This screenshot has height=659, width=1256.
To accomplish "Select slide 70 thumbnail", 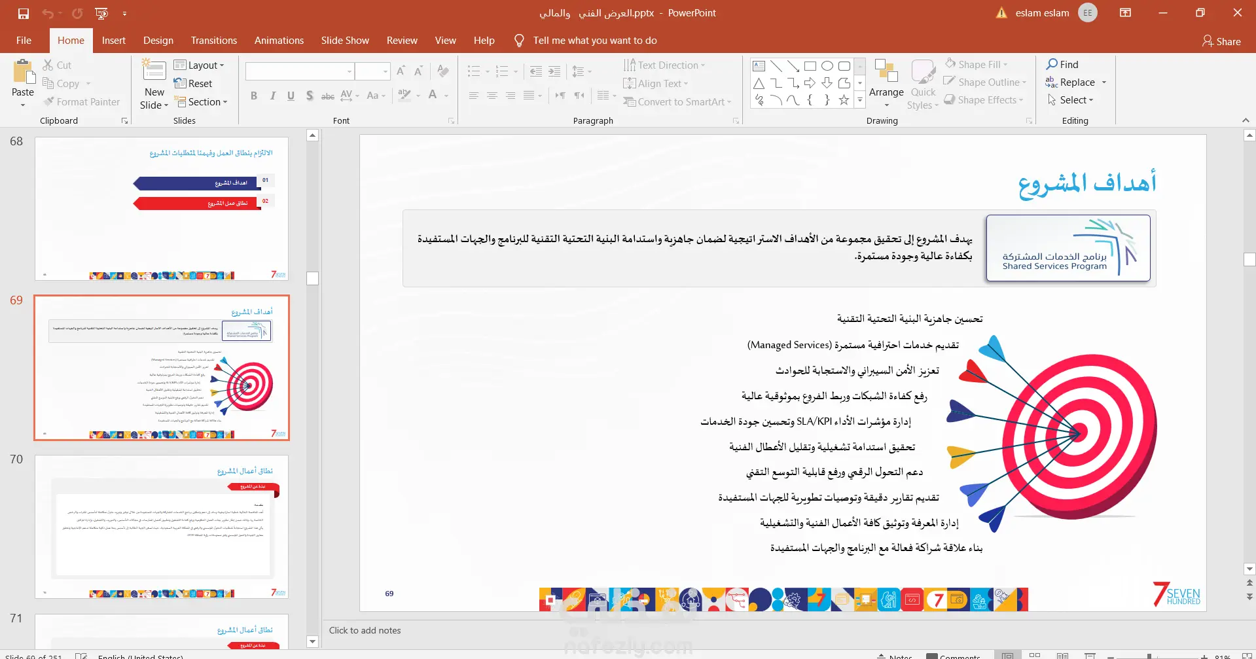I will click(x=162, y=527).
